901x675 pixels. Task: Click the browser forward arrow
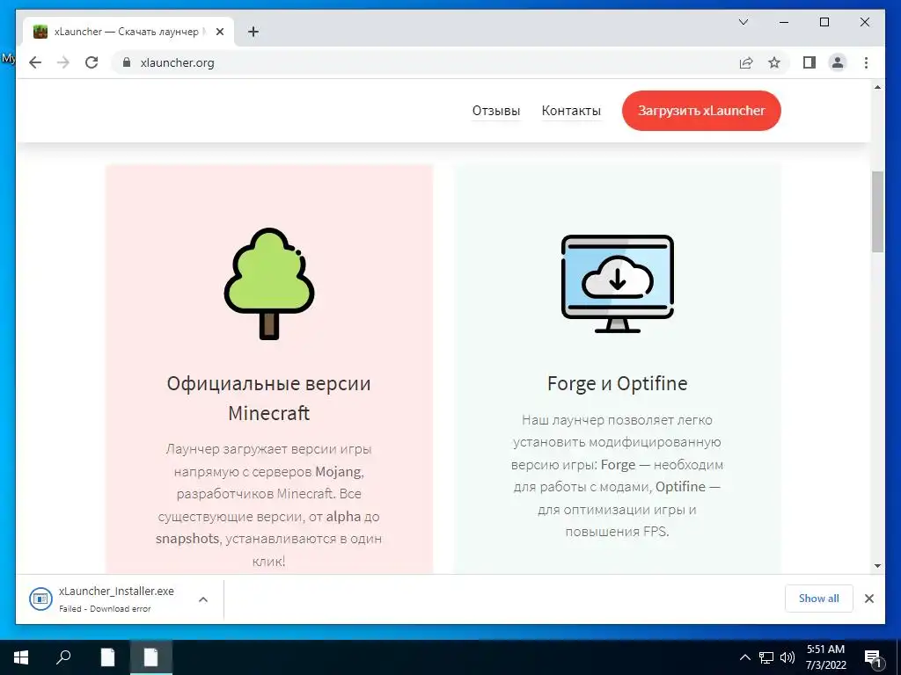63,62
